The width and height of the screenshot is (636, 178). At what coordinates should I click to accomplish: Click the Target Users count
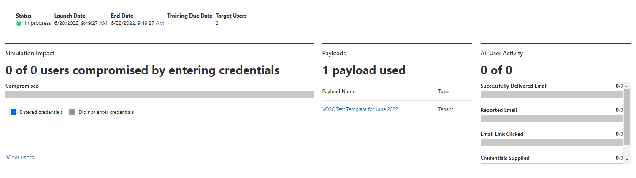(217, 23)
